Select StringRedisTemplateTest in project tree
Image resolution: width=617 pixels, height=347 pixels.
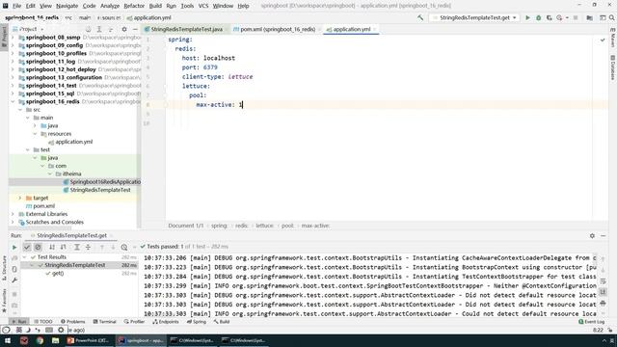[100, 190]
